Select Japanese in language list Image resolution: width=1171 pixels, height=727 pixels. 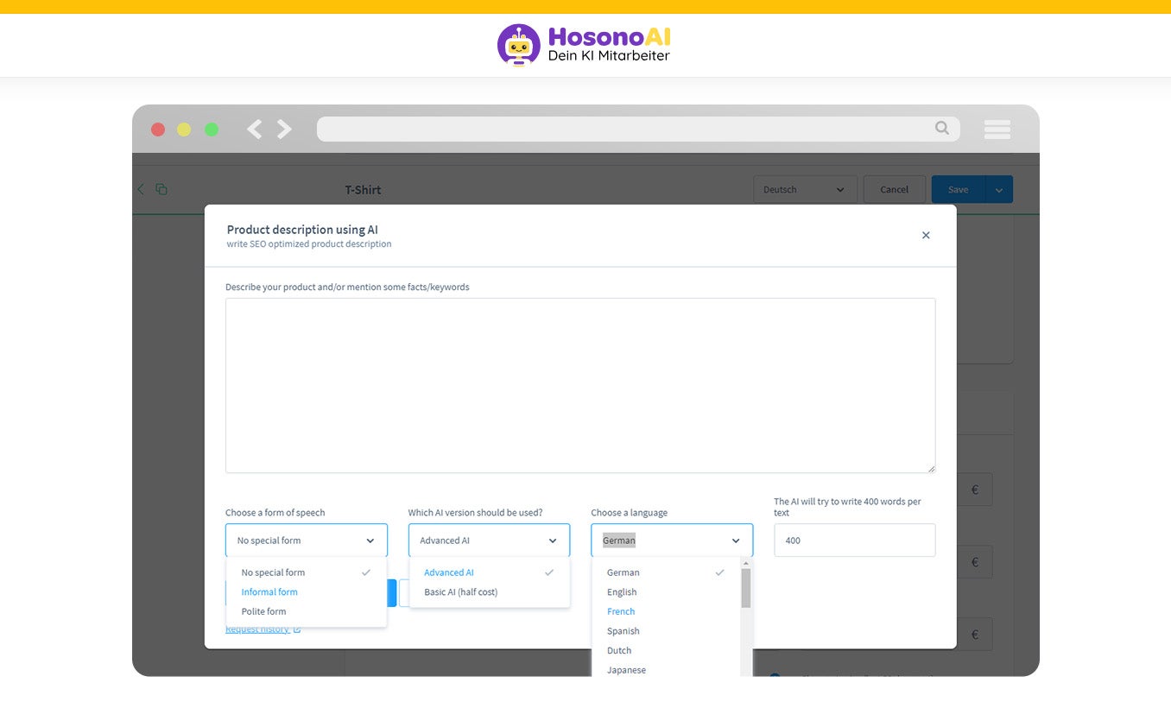pyautogui.click(x=666, y=670)
